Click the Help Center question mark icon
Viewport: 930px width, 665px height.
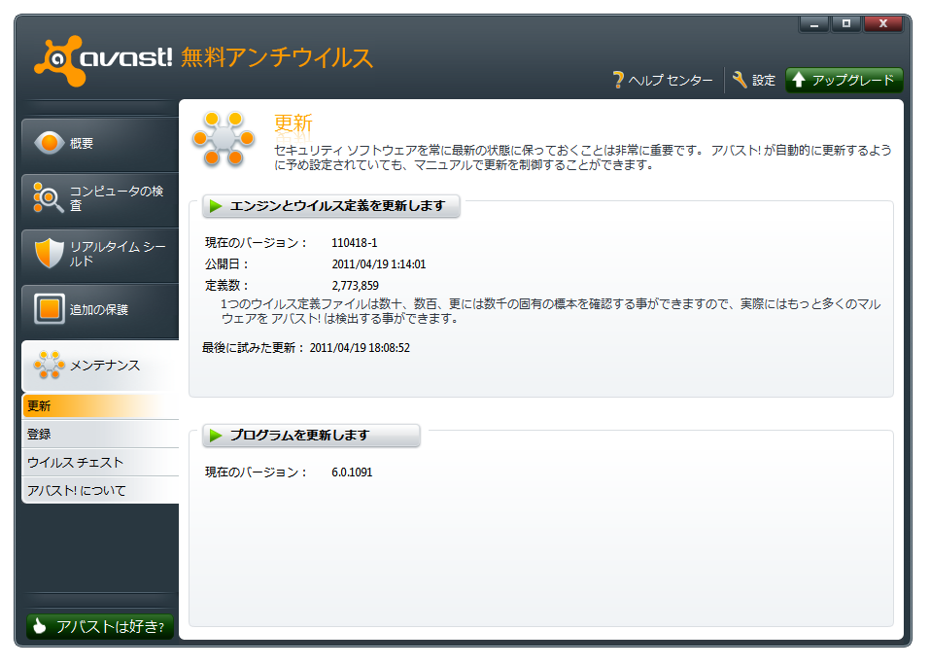[x=618, y=80]
